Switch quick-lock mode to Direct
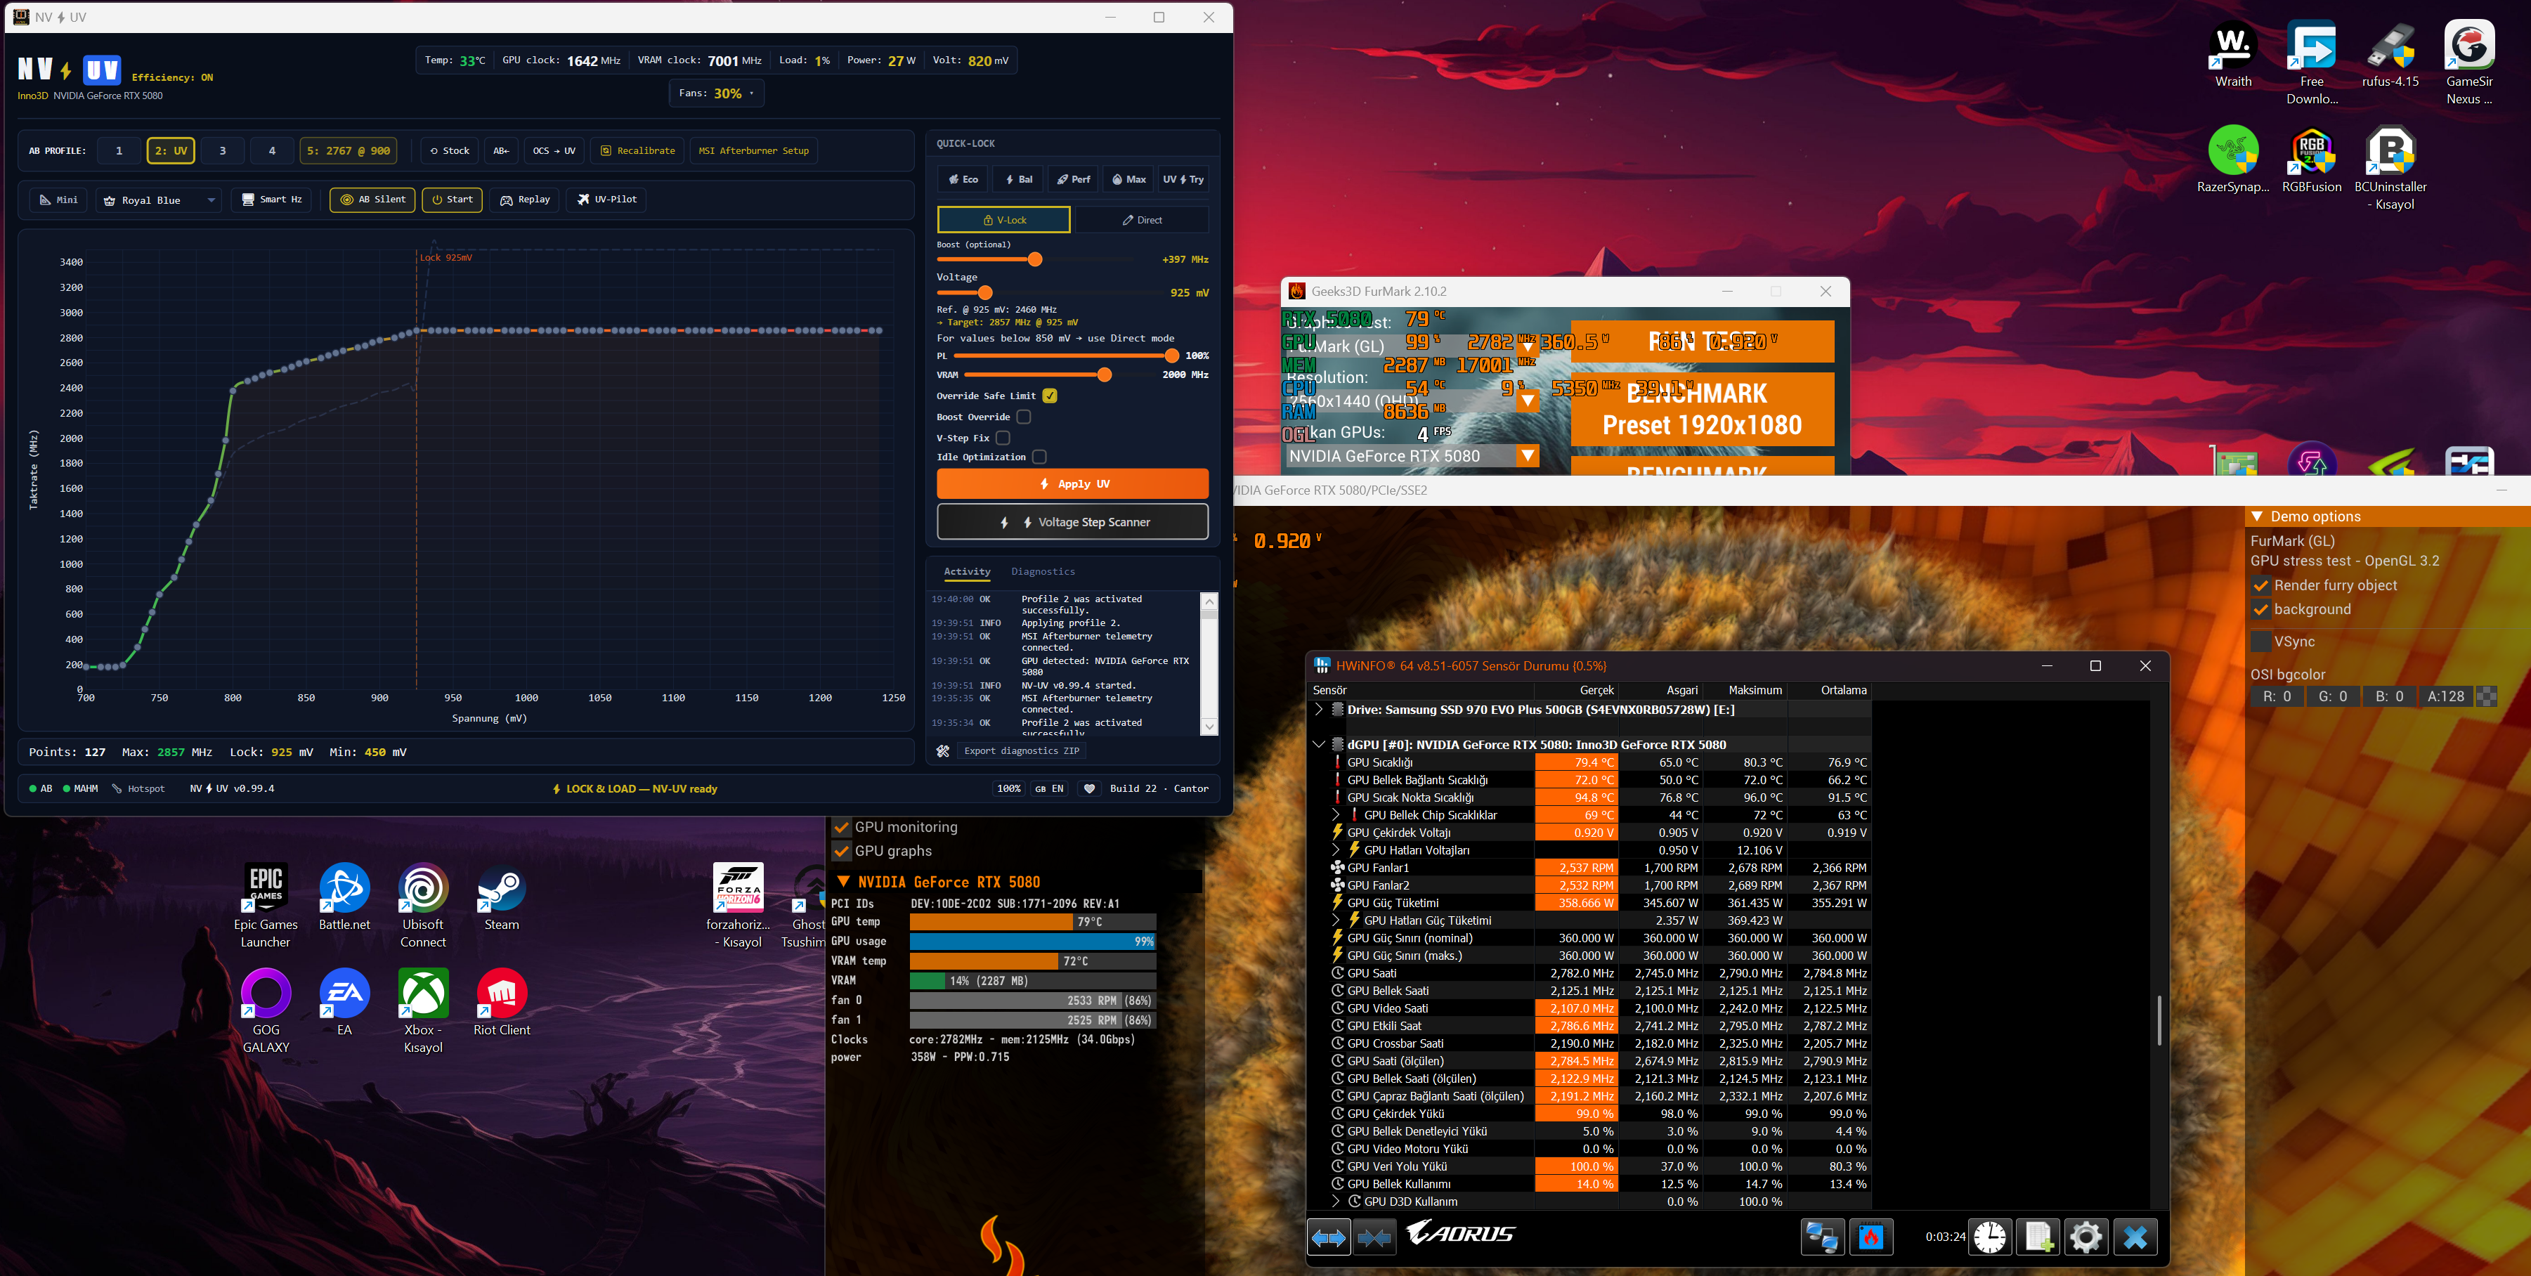This screenshot has width=2531, height=1276. pyautogui.click(x=1142, y=220)
